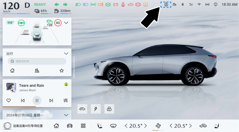Open the security shield icon
This screenshot has height=132, width=239.
(215, 4)
